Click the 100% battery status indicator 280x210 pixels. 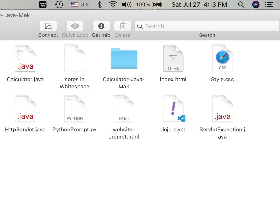click(149, 4)
